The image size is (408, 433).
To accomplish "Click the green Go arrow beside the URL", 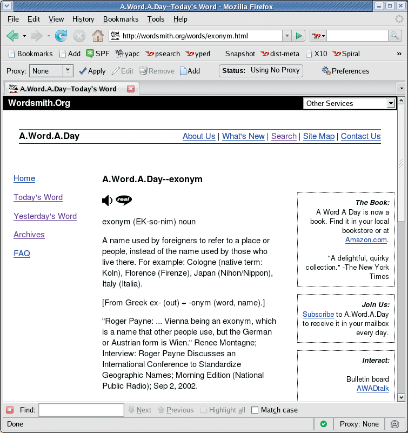I will [x=298, y=36].
